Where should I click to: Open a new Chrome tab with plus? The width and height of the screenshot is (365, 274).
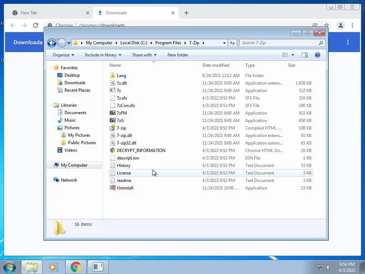click(x=186, y=13)
